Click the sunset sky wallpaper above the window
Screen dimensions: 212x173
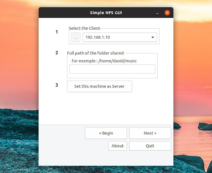tap(106, 3)
